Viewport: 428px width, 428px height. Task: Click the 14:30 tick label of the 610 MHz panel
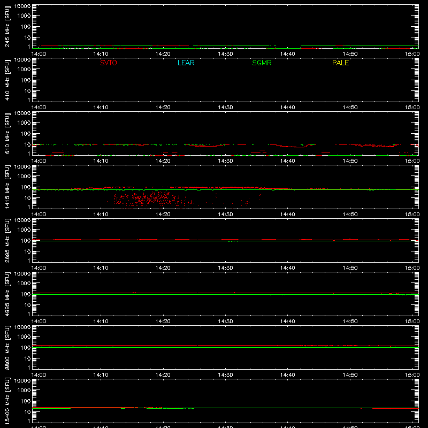click(x=225, y=161)
